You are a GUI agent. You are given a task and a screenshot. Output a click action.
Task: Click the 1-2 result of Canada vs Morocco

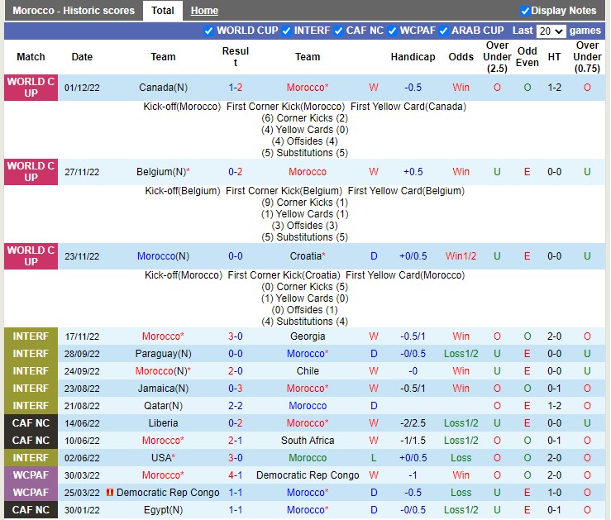(236, 88)
